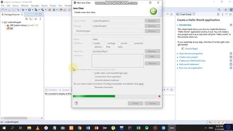The height and width of the screenshot is (131, 233).
Task: Click Browse button for Source folder
Action: click(152, 21)
